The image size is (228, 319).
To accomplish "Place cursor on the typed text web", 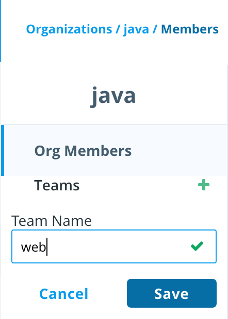I will click(34, 247).
